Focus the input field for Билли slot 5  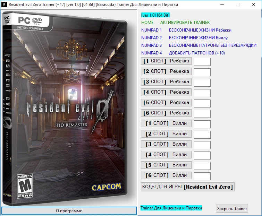pos(202,166)
